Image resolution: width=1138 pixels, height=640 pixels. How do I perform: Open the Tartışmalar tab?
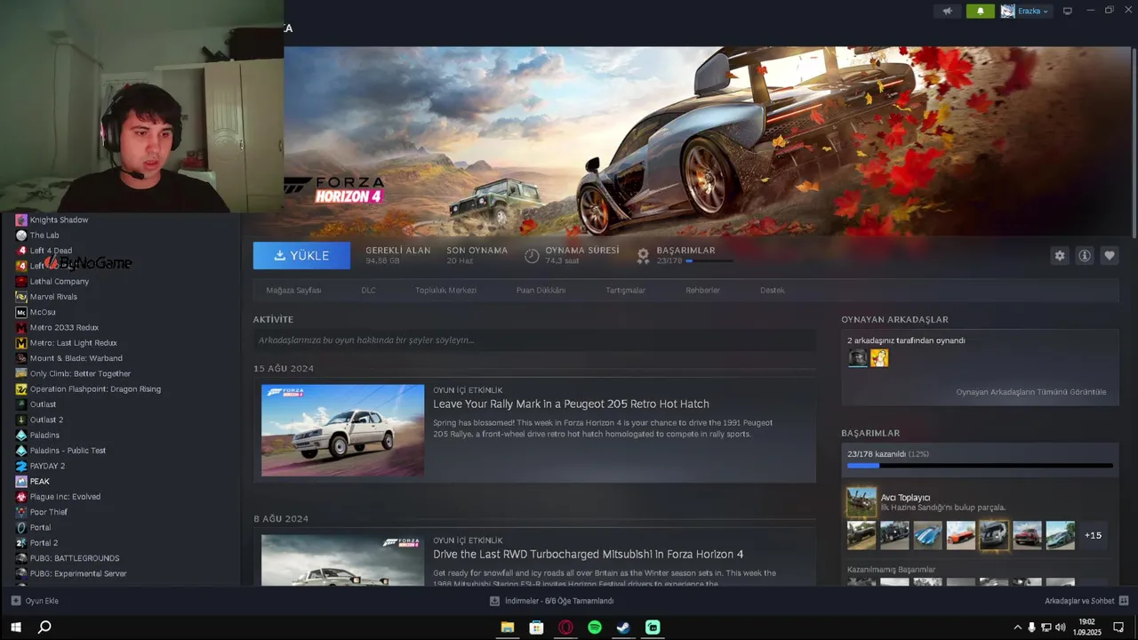(625, 290)
